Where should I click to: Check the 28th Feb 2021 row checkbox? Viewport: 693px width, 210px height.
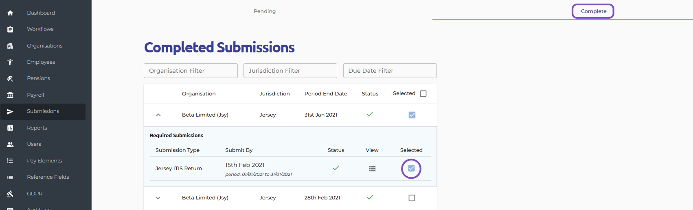tap(412, 198)
